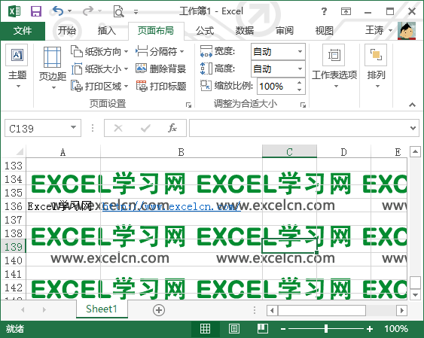424x338 pixels.
Task: Choose 纸张方向 page orientation
Action: [99, 51]
